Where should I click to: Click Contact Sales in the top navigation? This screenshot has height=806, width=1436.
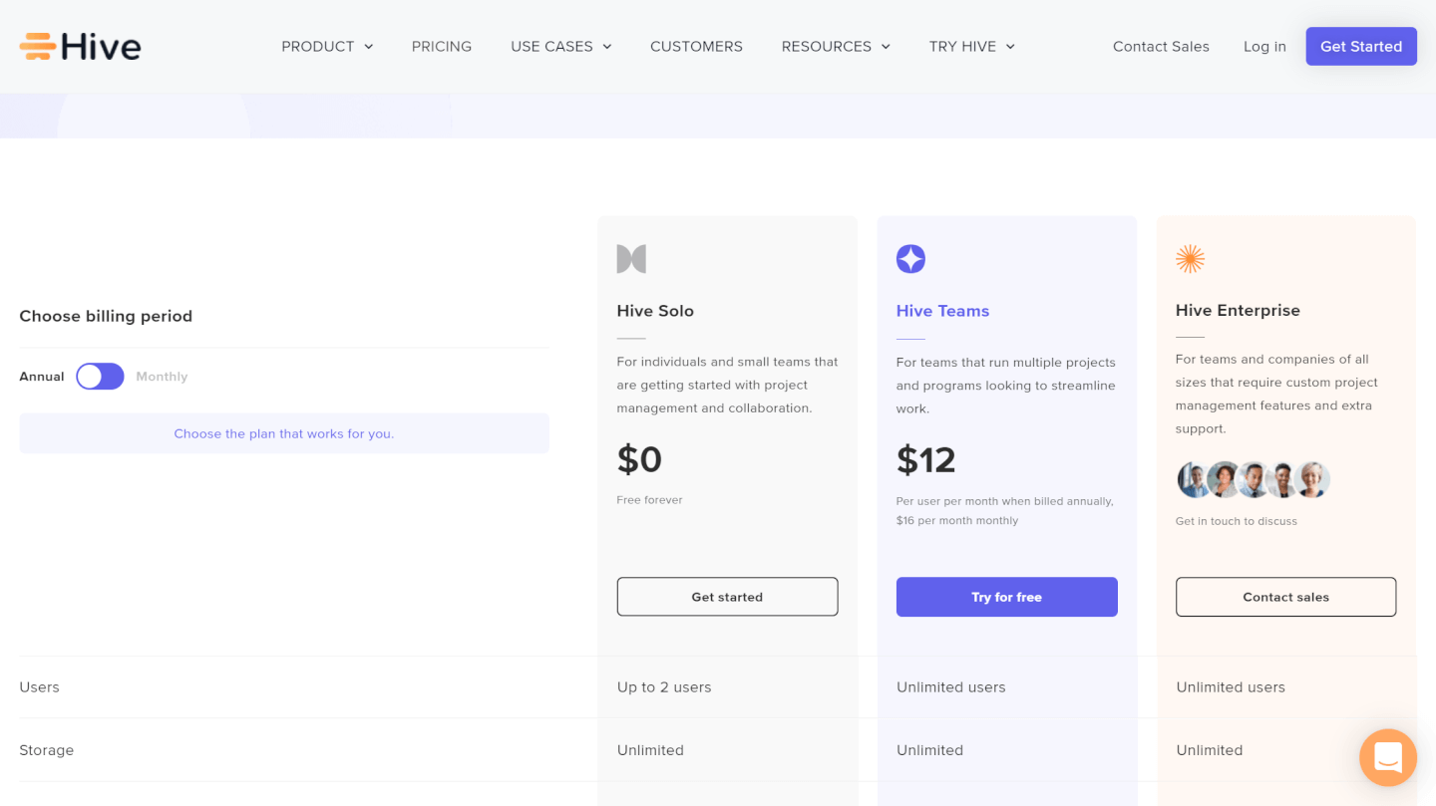[x=1161, y=46]
